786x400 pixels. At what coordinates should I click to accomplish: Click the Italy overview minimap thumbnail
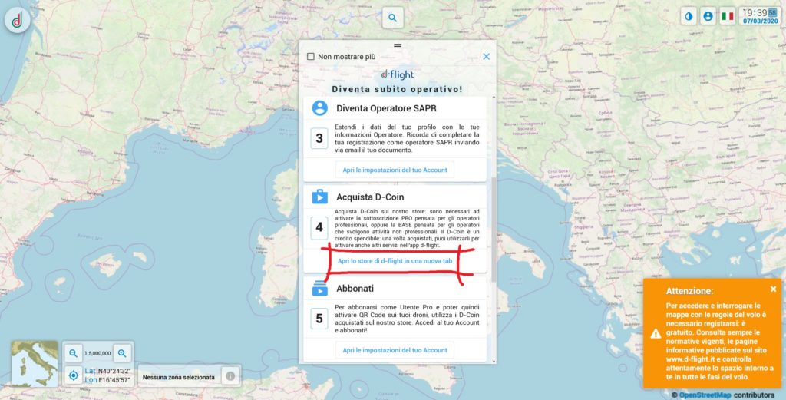(35, 364)
